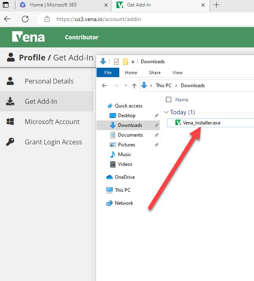Click the Profile user icon in heading
This screenshot has width=254, height=281.
11,57
